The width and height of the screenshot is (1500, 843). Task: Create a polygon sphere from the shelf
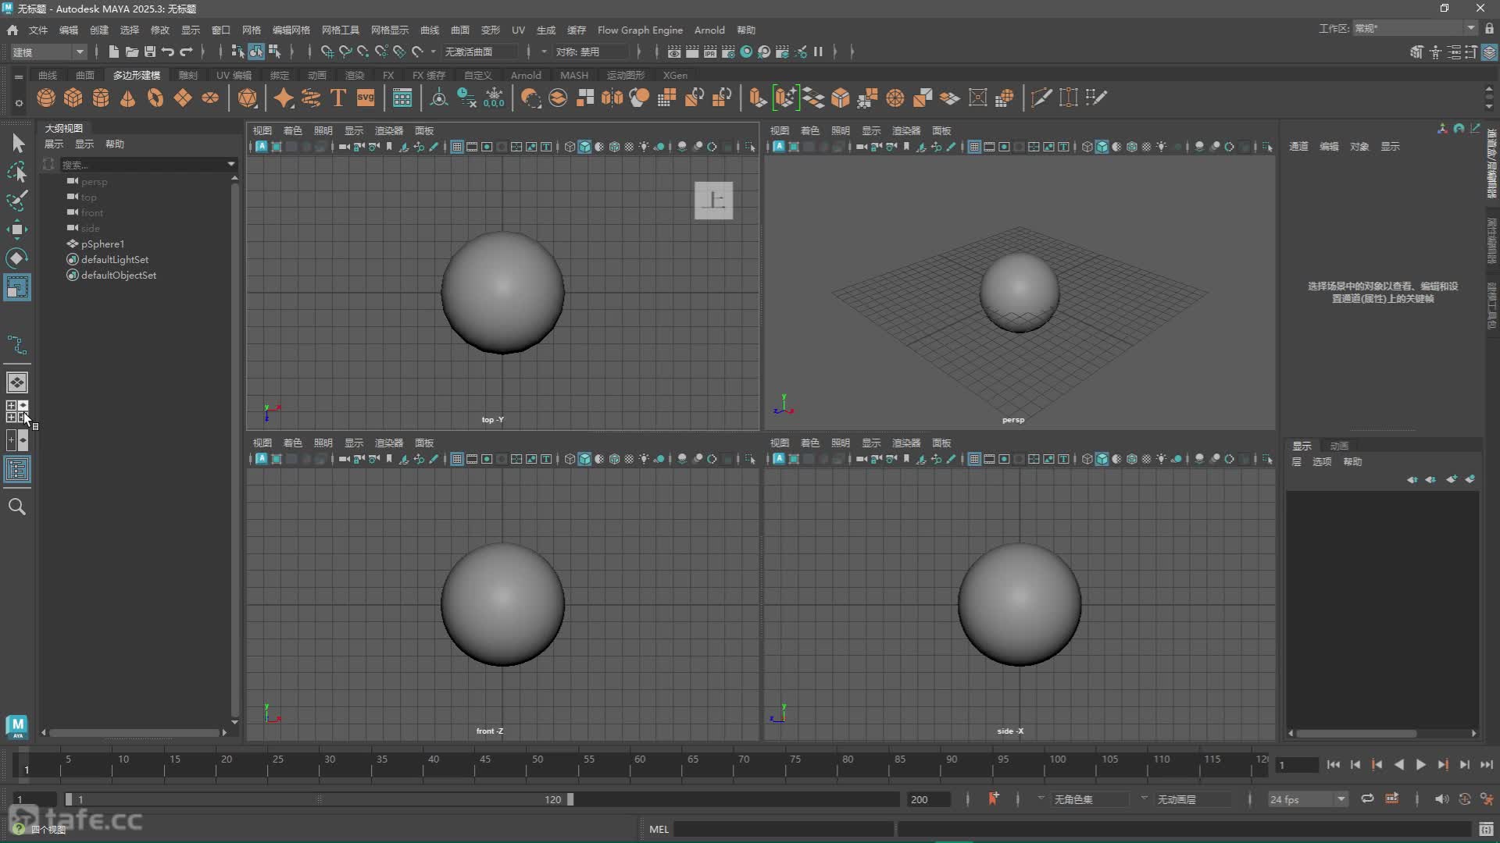tap(46, 98)
